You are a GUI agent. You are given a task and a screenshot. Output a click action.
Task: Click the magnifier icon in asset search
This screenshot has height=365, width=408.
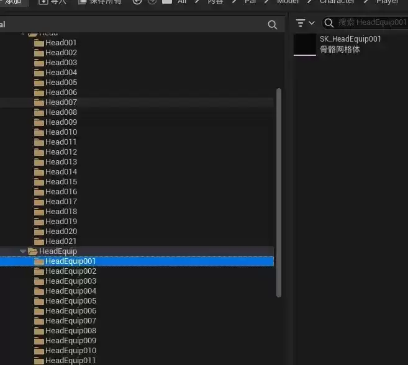click(x=329, y=23)
